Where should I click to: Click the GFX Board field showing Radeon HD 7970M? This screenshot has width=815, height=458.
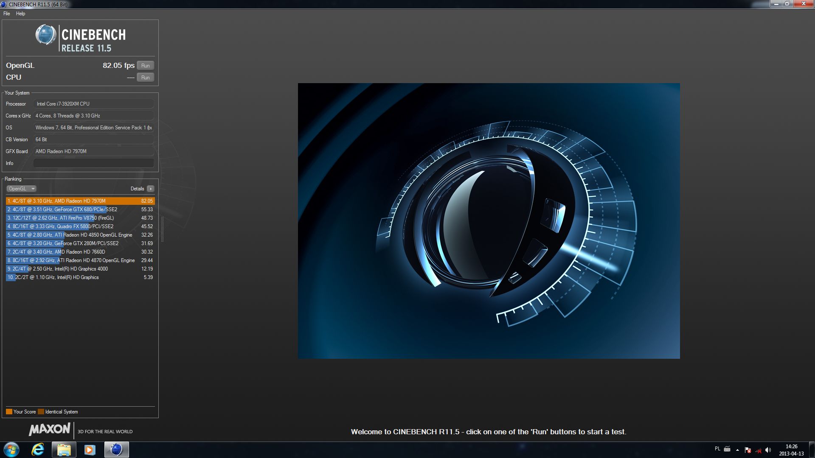[94, 151]
